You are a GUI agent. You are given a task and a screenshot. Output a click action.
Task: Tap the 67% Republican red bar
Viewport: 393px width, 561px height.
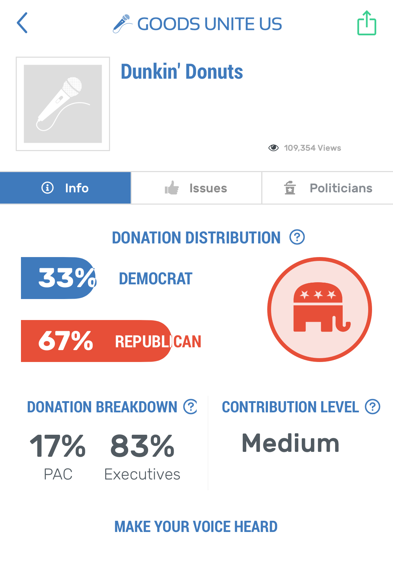pos(96,341)
